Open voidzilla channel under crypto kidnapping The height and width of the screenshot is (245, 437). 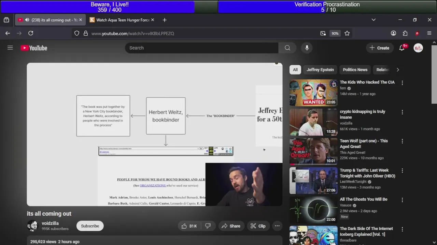point(346,123)
